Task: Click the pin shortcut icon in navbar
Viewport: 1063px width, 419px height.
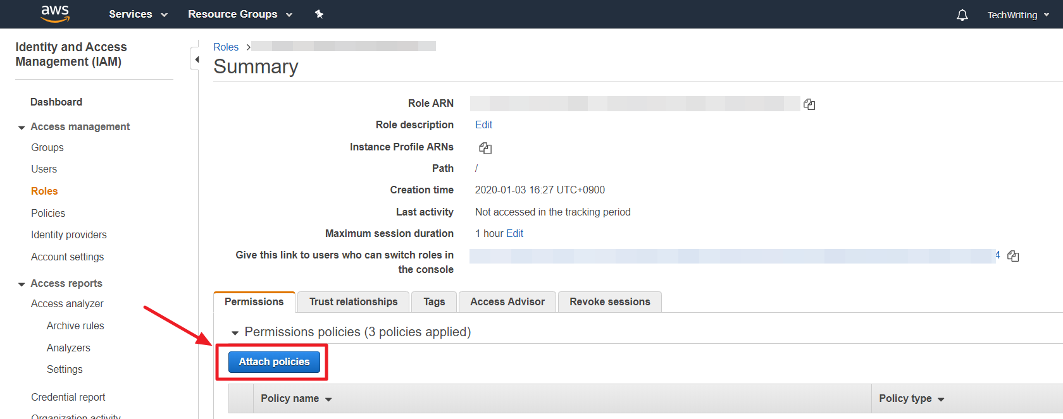Action: pos(319,14)
